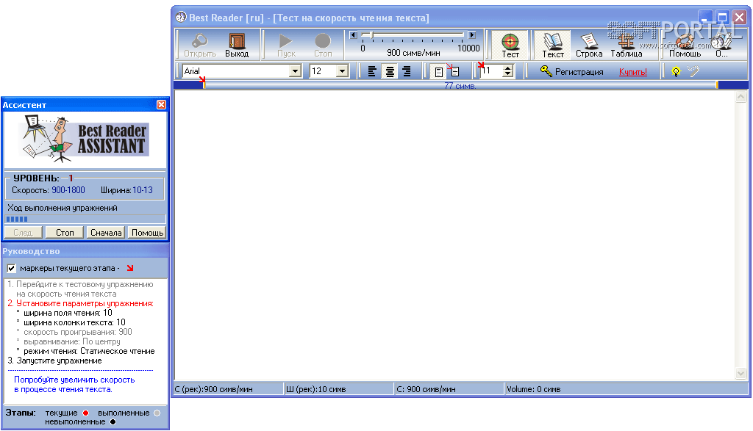The height and width of the screenshot is (431, 753).
Task: Switch to the Строка exercise mode
Action: click(589, 45)
